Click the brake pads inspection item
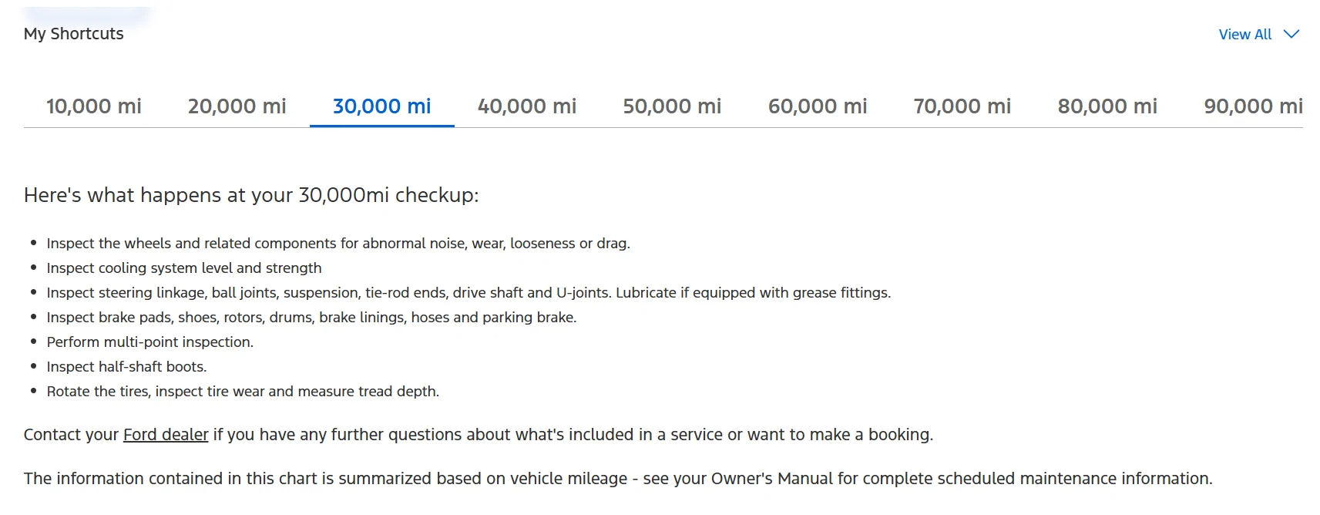The height and width of the screenshot is (515, 1320). pos(311,318)
